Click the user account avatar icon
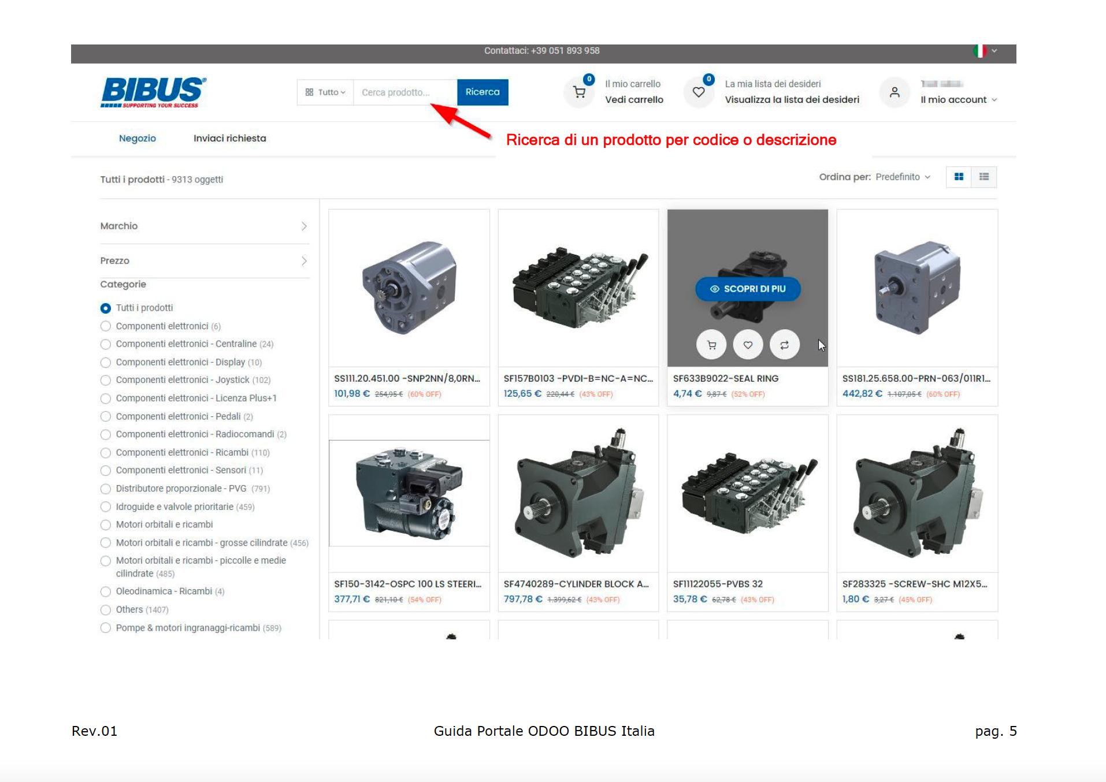Viewport: 1106px width, 782px height. tap(894, 92)
